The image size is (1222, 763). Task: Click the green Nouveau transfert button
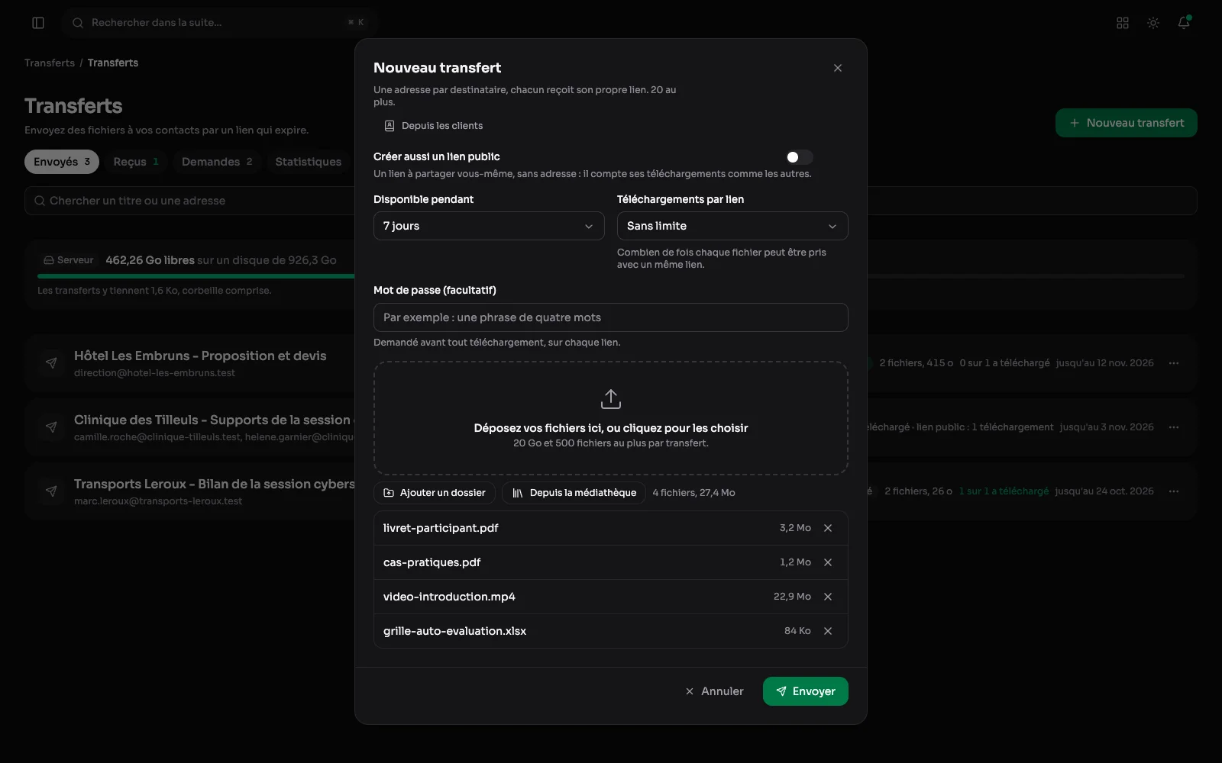coord(1127,123)
